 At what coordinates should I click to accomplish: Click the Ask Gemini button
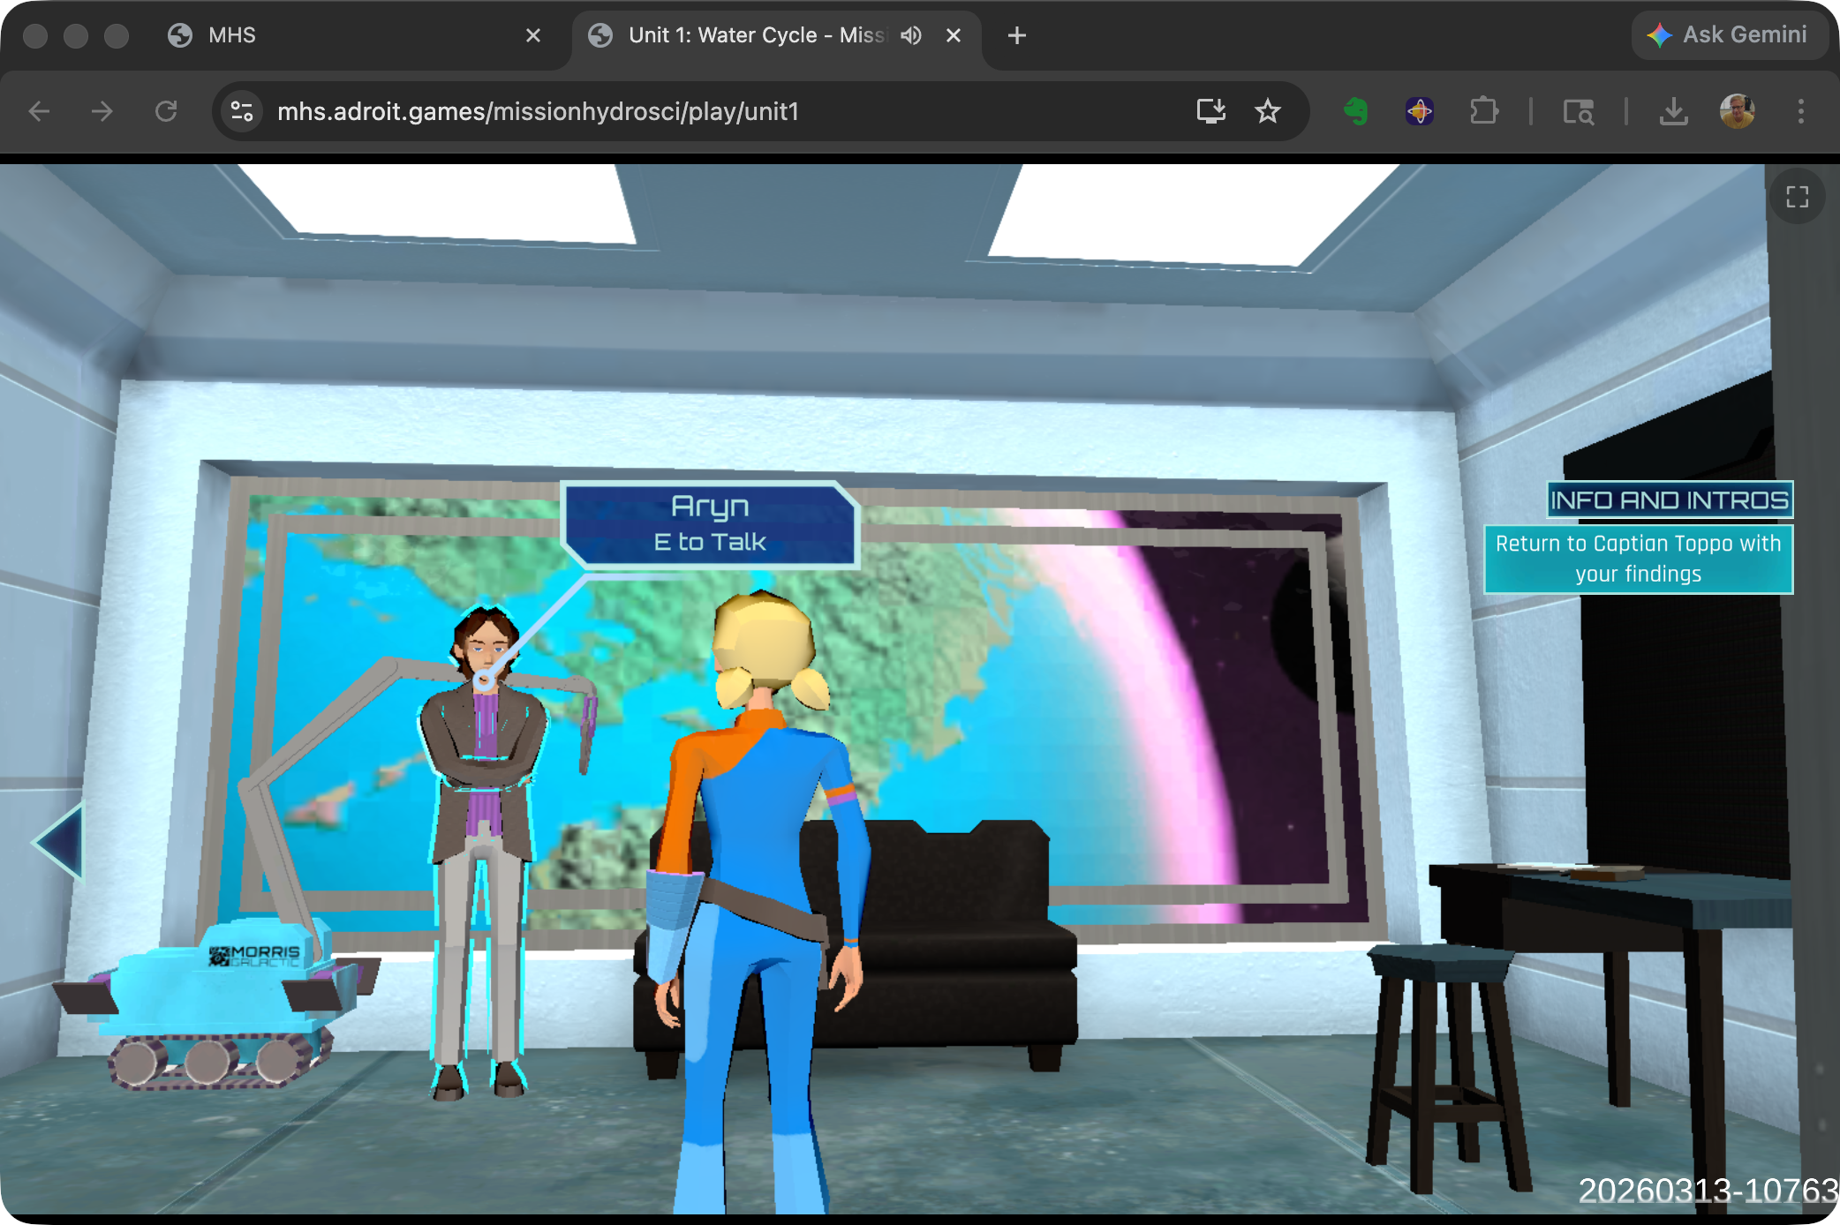[1730, 34]
